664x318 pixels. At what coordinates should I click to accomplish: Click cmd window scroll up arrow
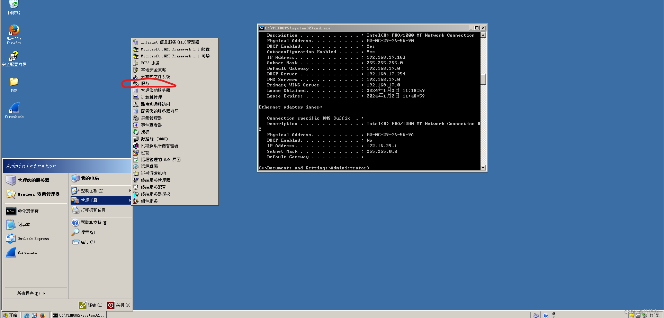(x=483, y=35)
